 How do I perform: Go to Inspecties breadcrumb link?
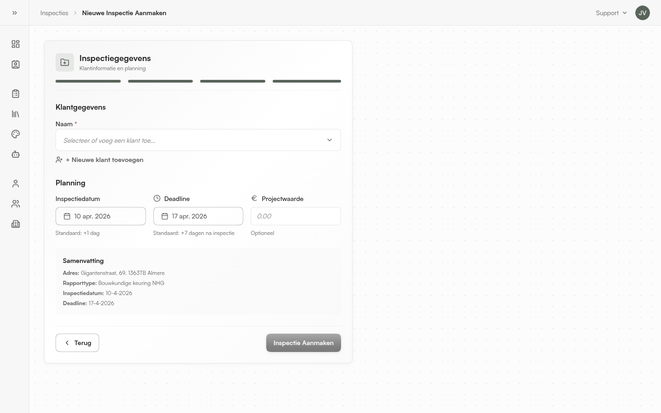click(x=54, y=13)
